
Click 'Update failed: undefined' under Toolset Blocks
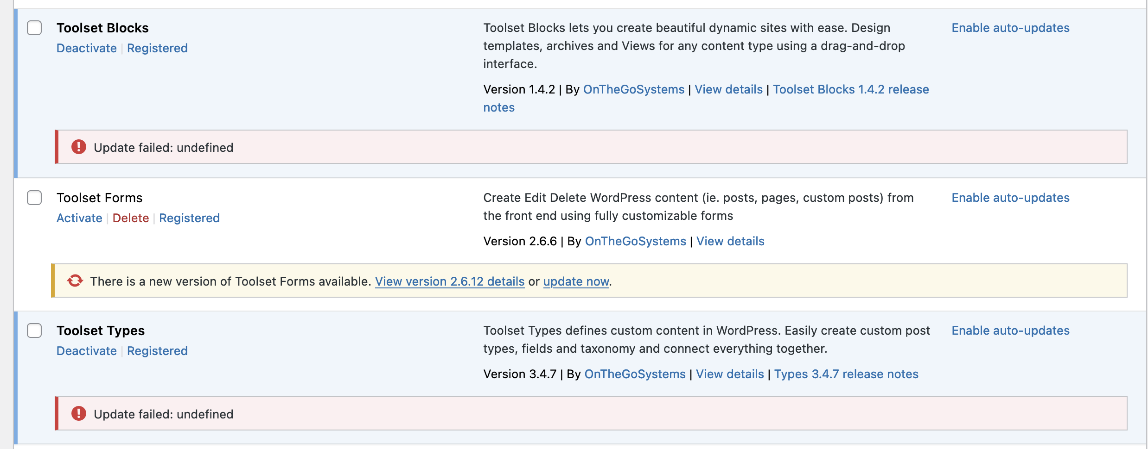point(163,148)
